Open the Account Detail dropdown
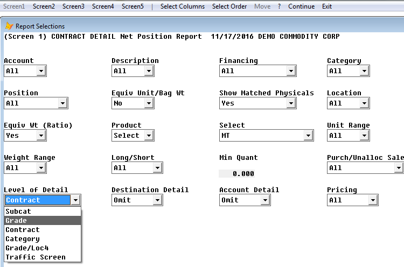This screenshot has width=404, height=267. point(265,200)
